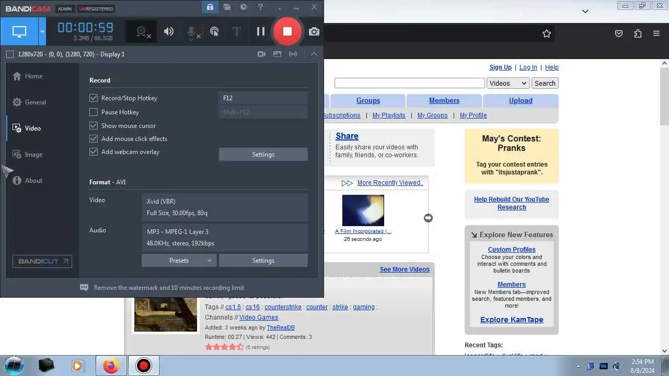Toggle mouse click effects cursor icon

pos(214,32)
